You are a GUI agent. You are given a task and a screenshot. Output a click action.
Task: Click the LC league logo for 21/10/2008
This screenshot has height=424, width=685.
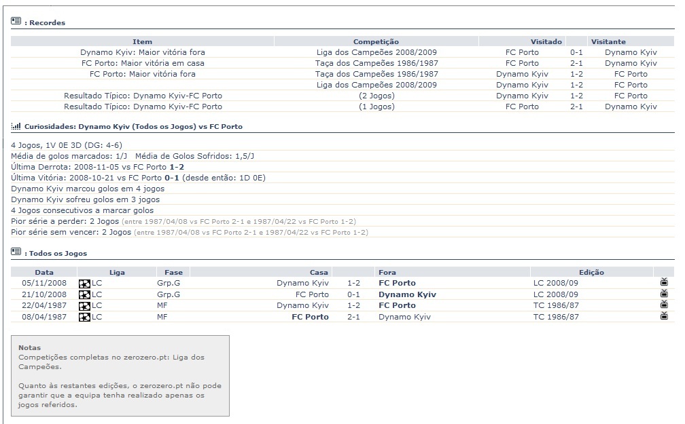(x=84, y=295)
